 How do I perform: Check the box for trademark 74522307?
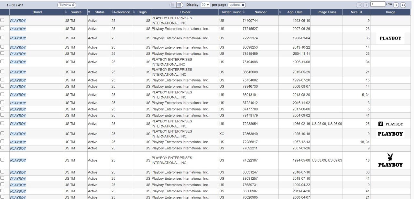(3, 160)
